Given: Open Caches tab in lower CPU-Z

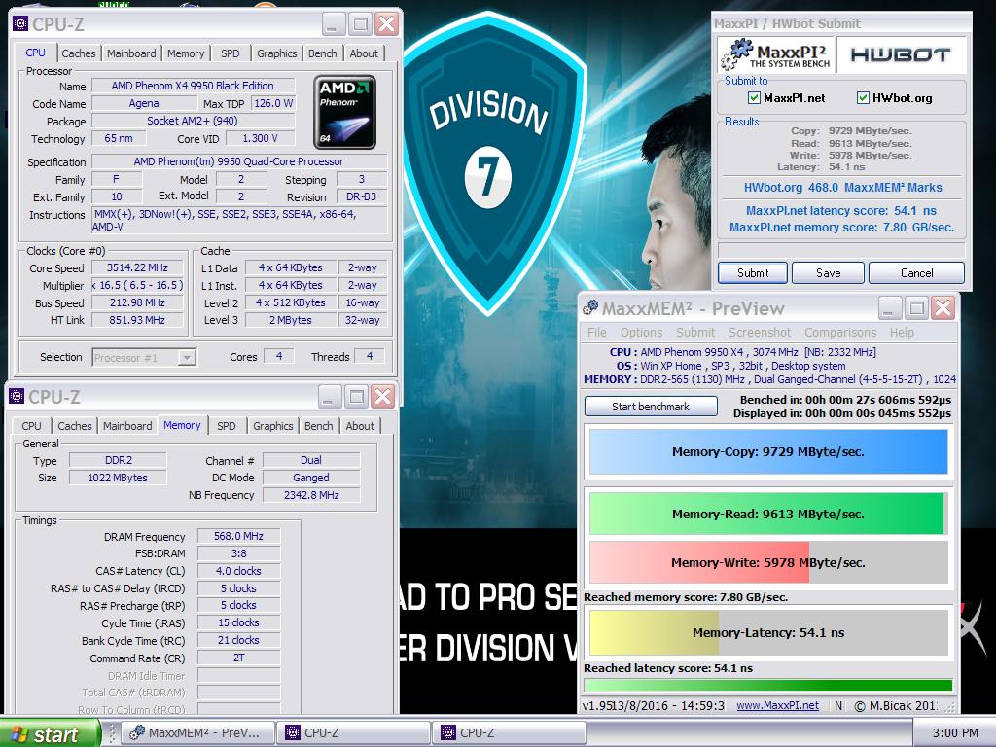Looking at the screenshot, I should [x=75, y=426].
